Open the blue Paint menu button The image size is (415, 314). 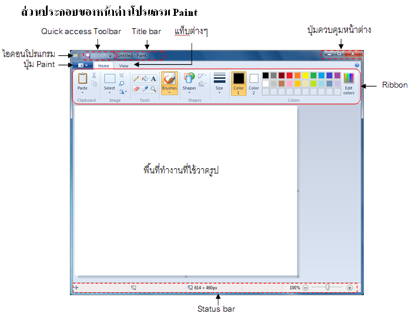tap(83, 65)
